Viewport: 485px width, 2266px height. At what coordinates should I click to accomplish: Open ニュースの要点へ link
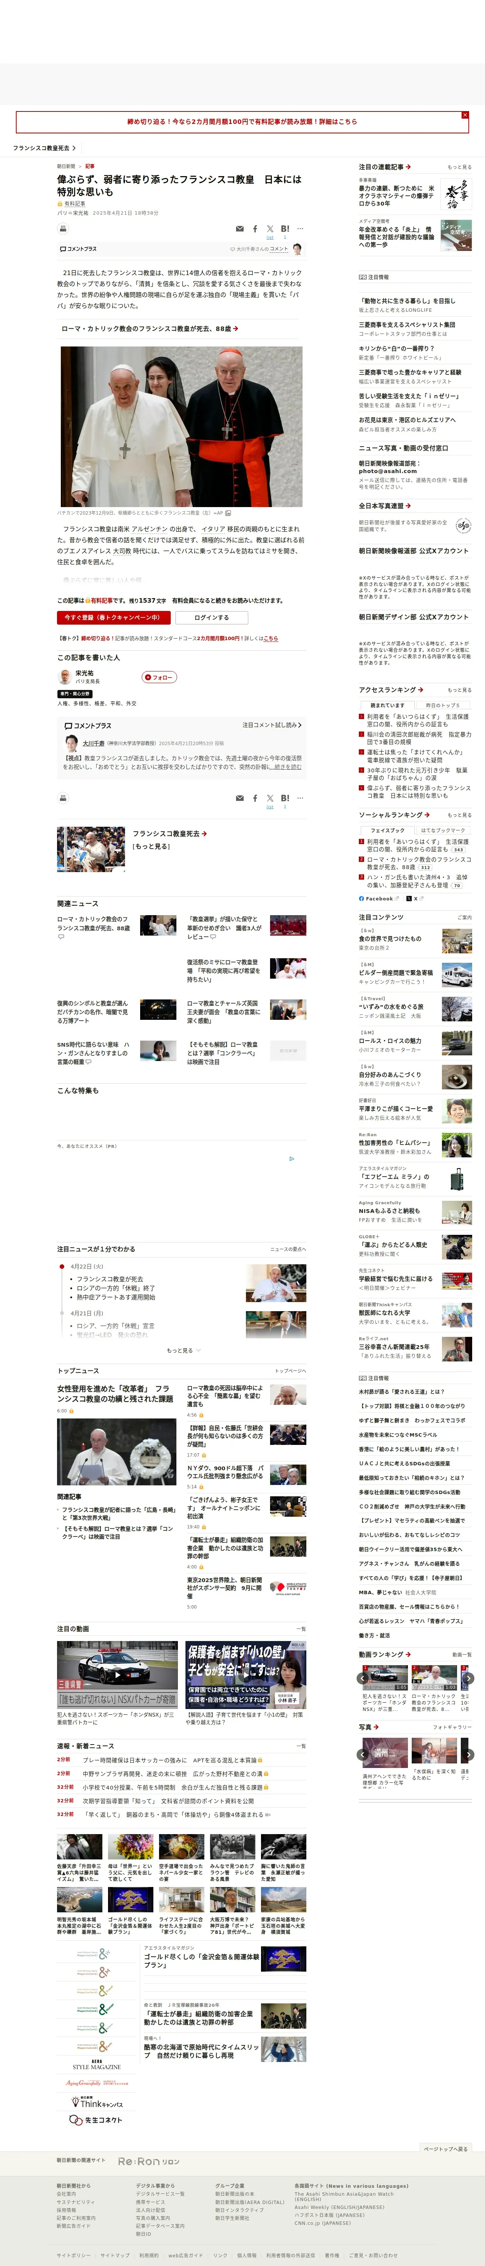(x=288, y=1249)
